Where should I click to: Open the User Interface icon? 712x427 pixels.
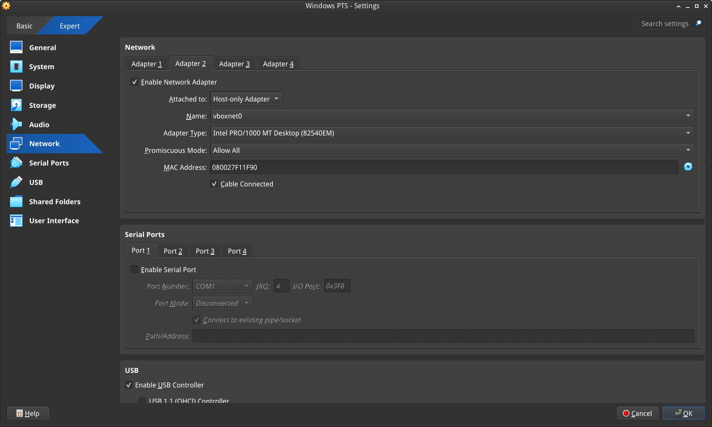pos(16,221)
